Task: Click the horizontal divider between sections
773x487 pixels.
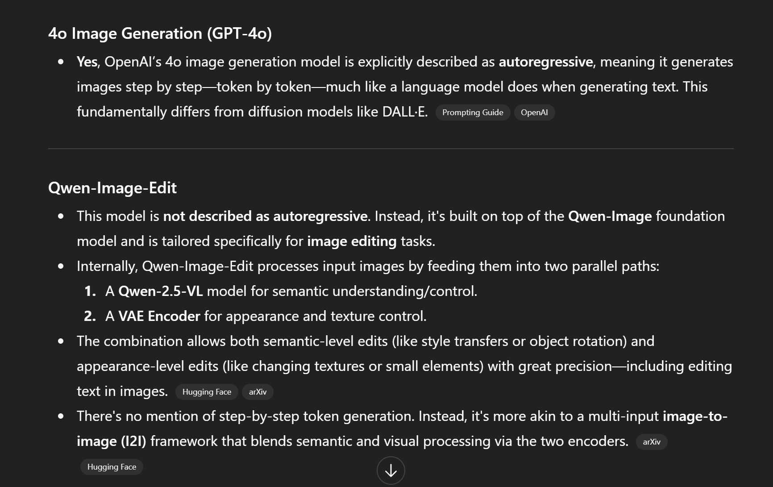Action: pos(391,149)
